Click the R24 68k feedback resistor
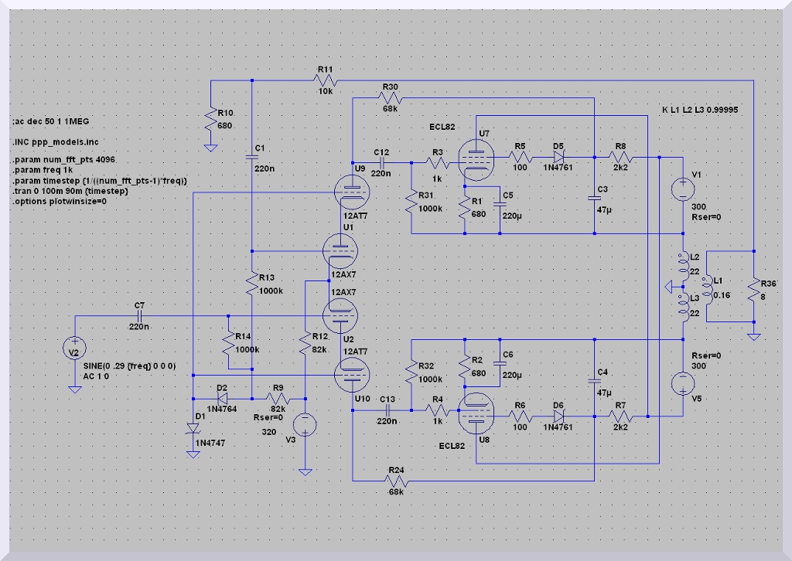792x561 pixels. coord(395,481)
